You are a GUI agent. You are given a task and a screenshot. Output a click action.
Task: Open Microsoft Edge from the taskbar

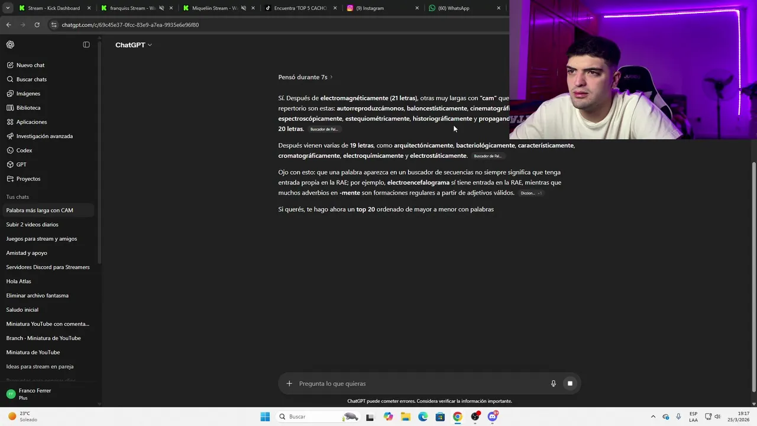tap(423, 417)
